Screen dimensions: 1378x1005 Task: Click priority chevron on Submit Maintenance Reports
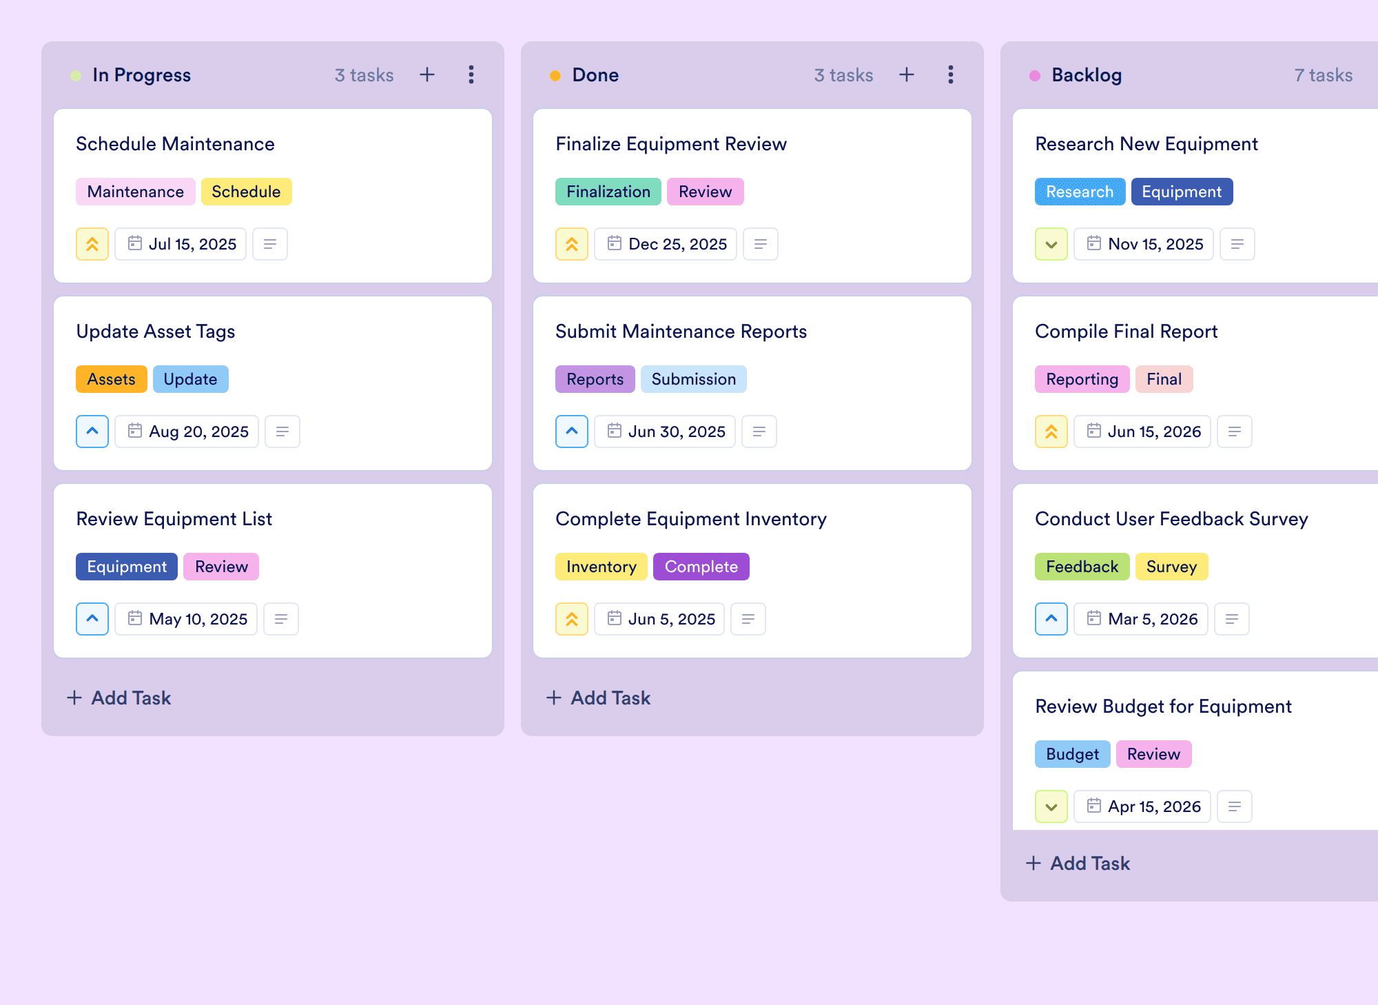(572, 432)
